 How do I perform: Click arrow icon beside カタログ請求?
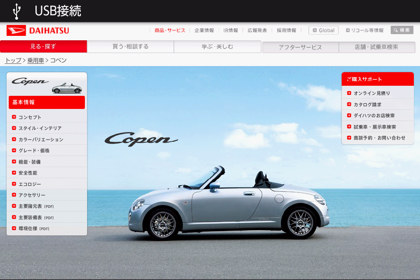click(x=349, y=104)
